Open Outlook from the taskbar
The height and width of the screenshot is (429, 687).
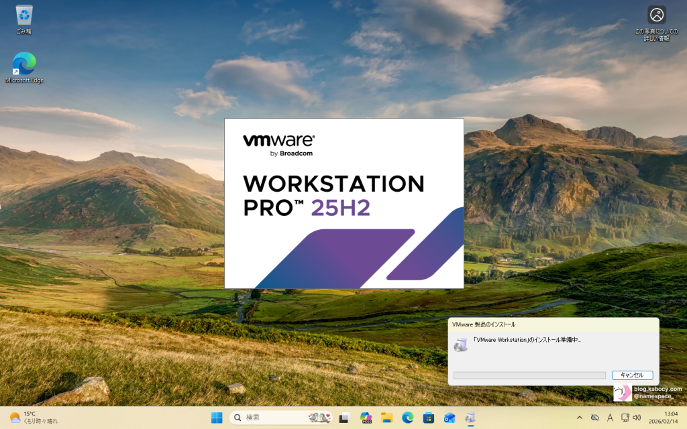point(450,418)
